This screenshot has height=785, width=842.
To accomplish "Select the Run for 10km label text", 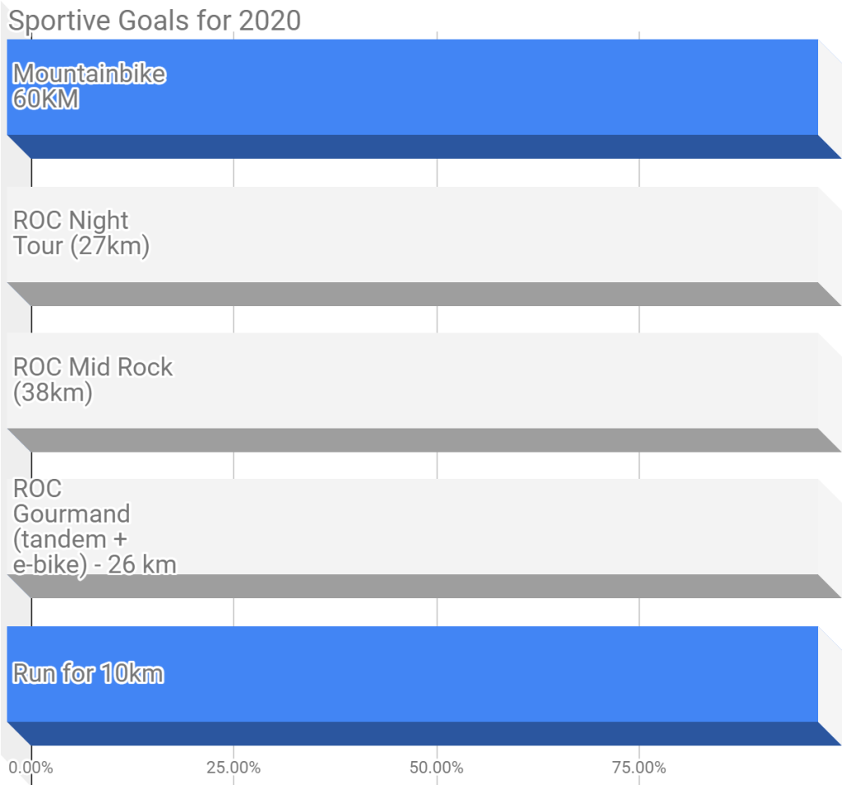I will click(88, 674).
